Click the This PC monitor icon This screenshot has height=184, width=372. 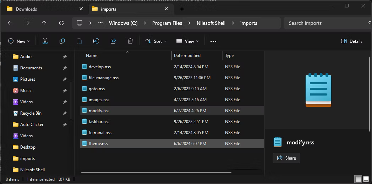[80, 23]
